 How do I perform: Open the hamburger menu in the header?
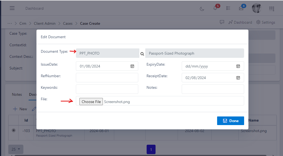(x=12, y=8)
